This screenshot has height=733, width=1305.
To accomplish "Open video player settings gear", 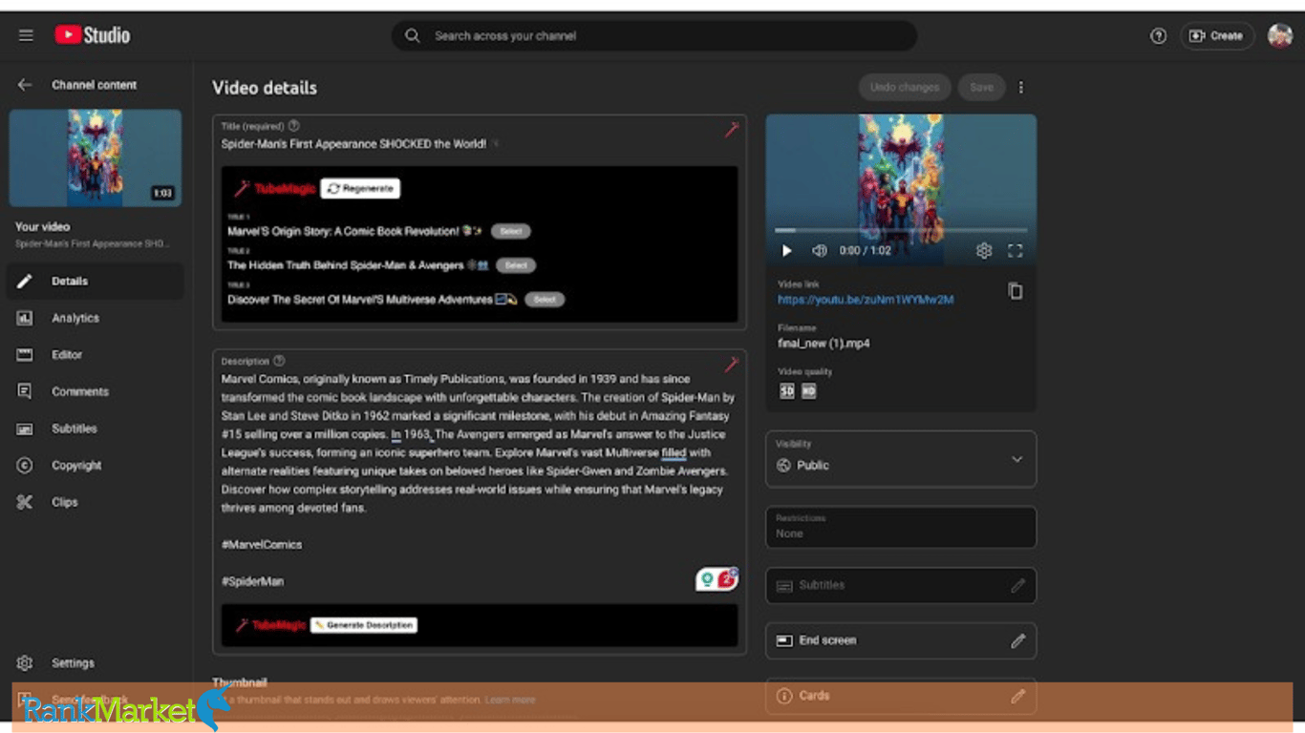I will tap(984, 251).
